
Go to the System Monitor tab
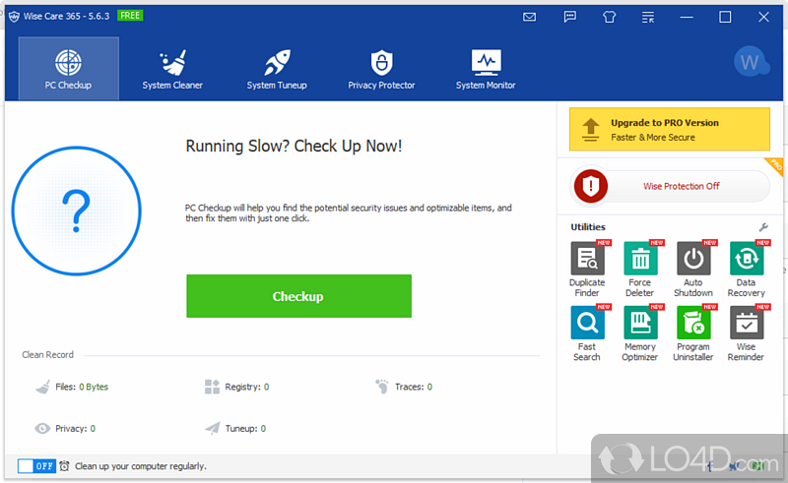pyautogui.click(x=486, y=69)
